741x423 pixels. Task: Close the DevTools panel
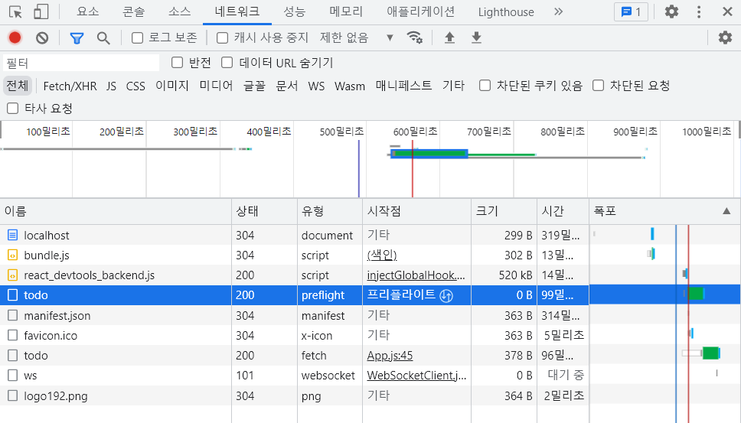click(x=727, y=11)
